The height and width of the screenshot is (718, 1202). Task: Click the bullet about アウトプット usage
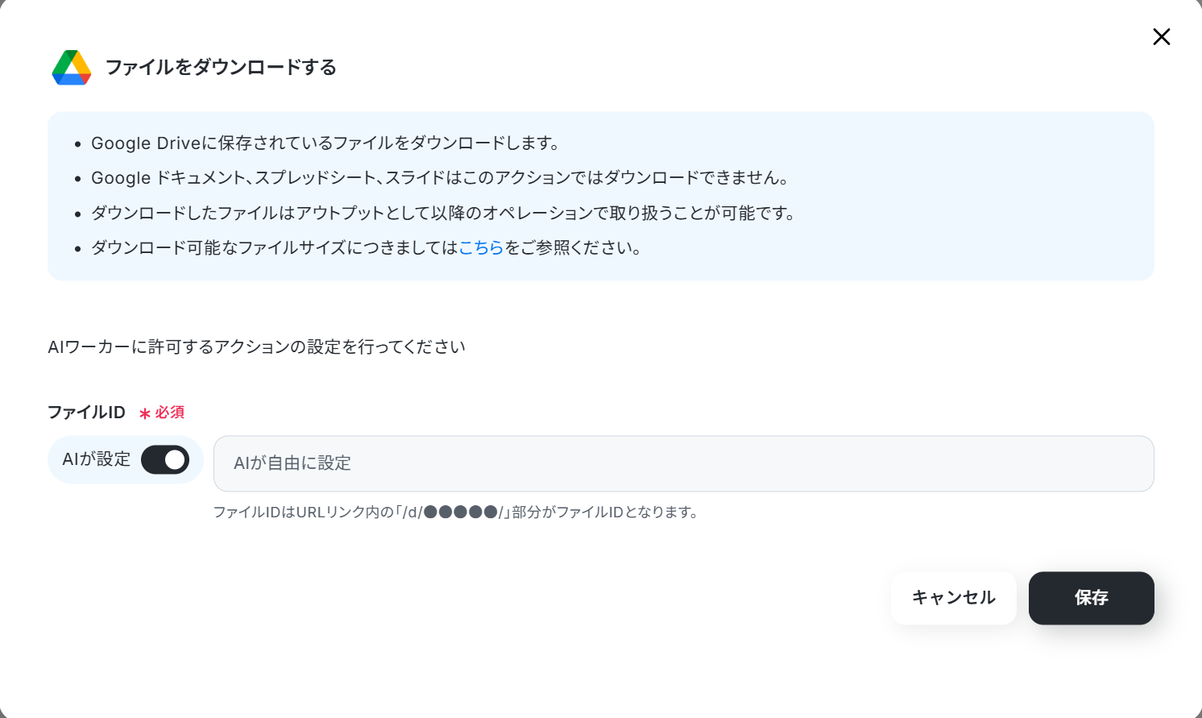[443, 213]
